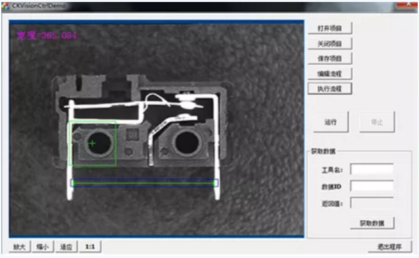
Task: Zoom out using the 缩小 button
Action: click(x=43, y=247)
